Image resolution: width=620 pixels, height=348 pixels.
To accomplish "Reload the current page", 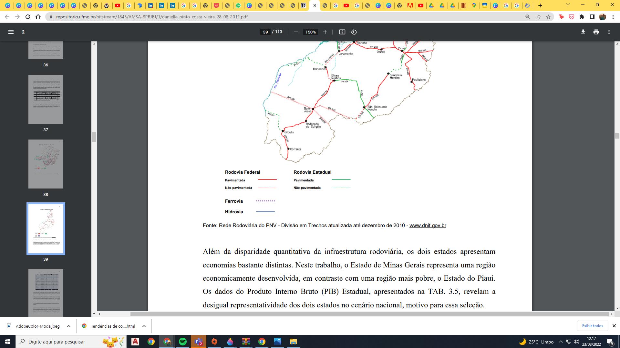I will click(28, 17).
